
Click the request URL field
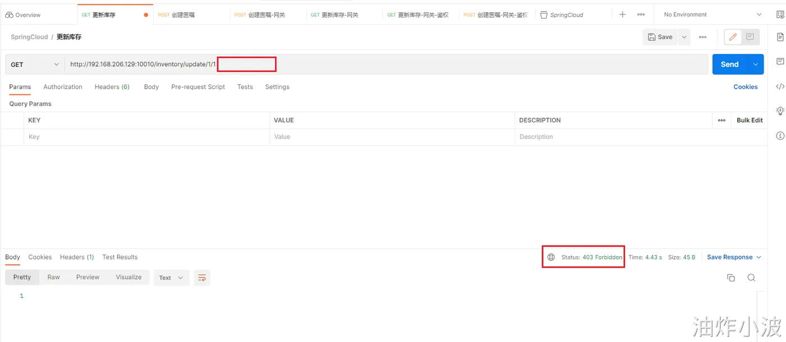[x=386, y=65]
